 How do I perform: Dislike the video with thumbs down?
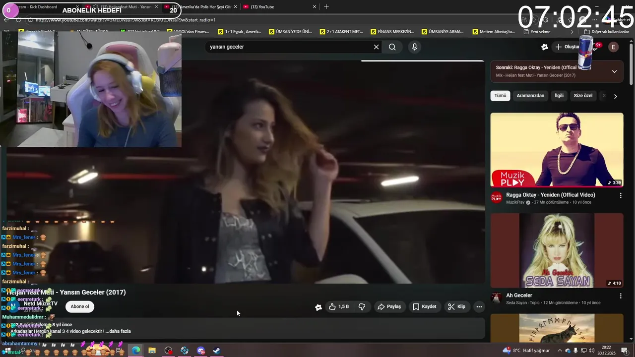362,307
